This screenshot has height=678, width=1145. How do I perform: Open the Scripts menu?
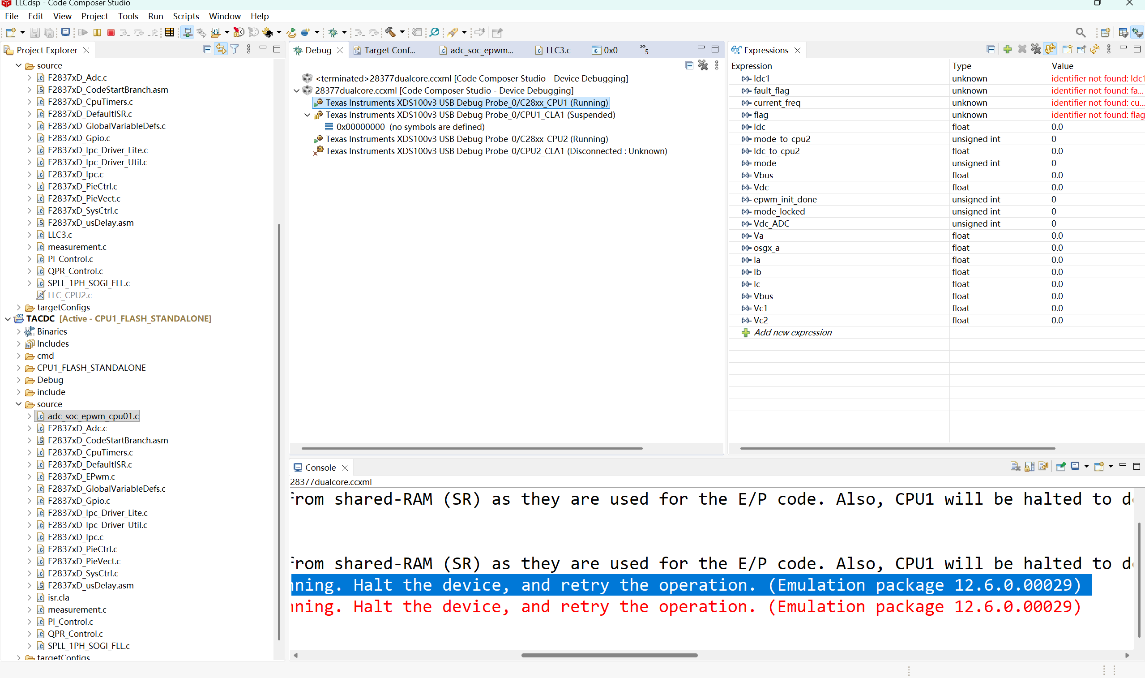coord(186,16)
